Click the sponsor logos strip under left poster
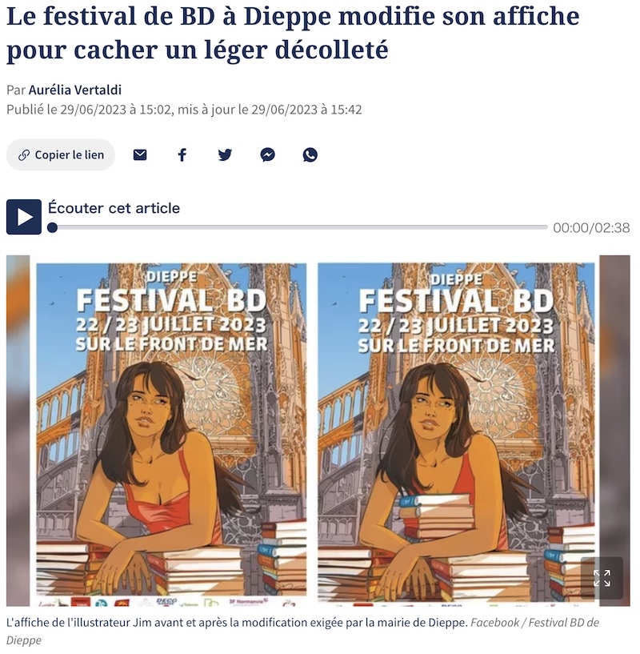 (x=171, y=602)
